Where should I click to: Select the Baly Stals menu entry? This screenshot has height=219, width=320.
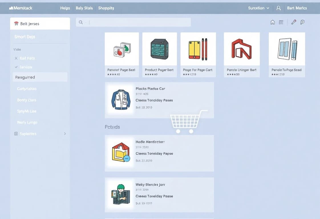pos(84,8)
